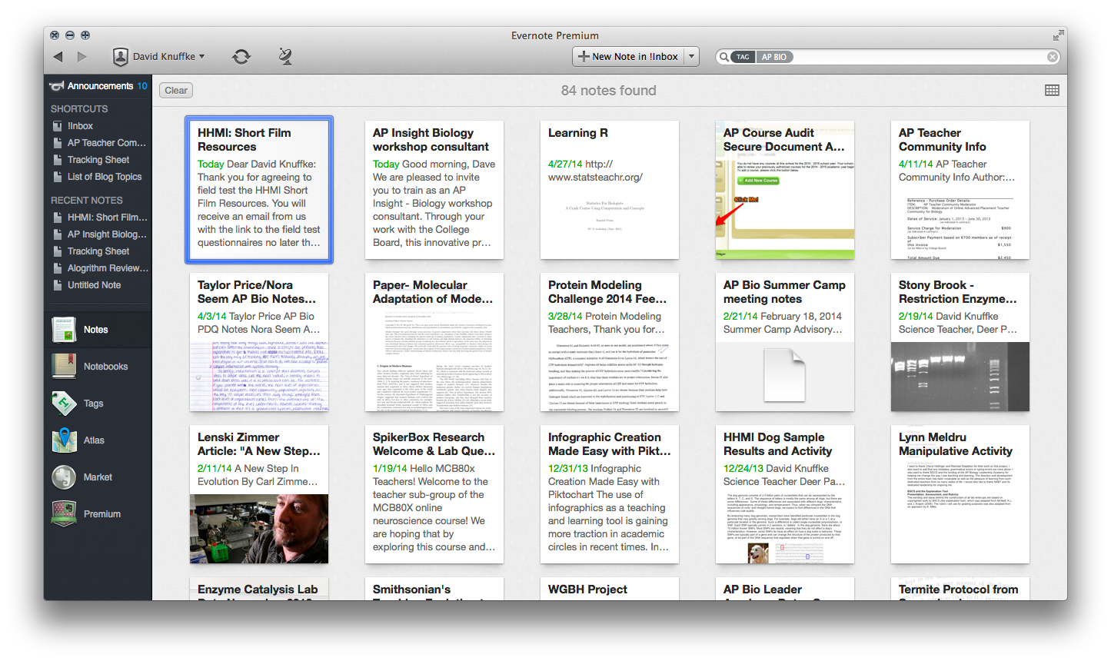Click the activity satellite icon
The image size is (1111, 661).
pos(284,56)
